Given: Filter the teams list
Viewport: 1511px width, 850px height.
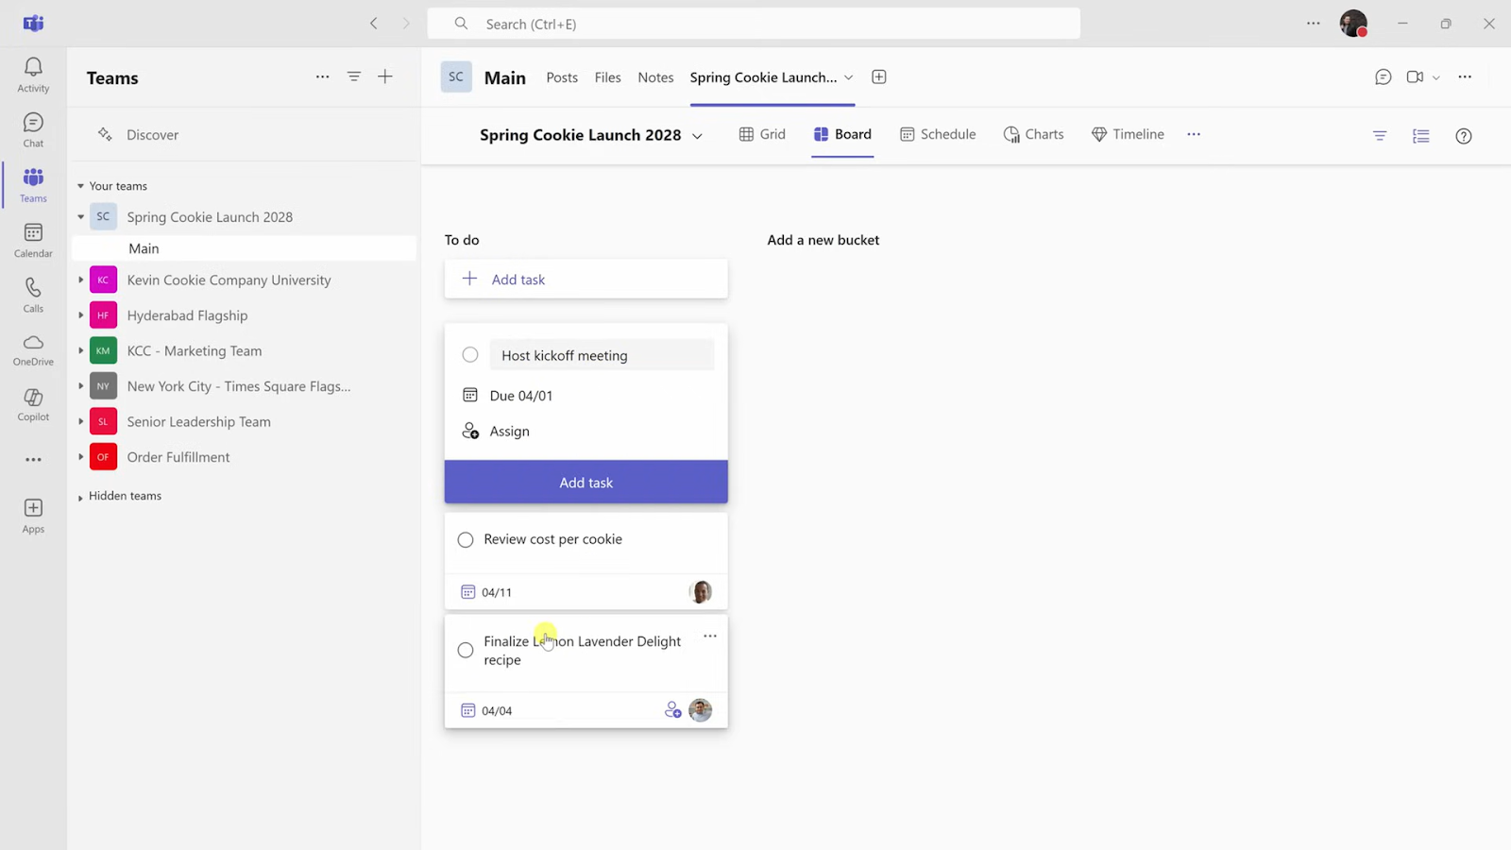Looking at the screenshot, I should pyautogui.click(x=354, y=77).
